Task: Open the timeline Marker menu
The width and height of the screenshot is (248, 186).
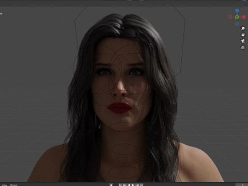Action: [x=13, y=185]
